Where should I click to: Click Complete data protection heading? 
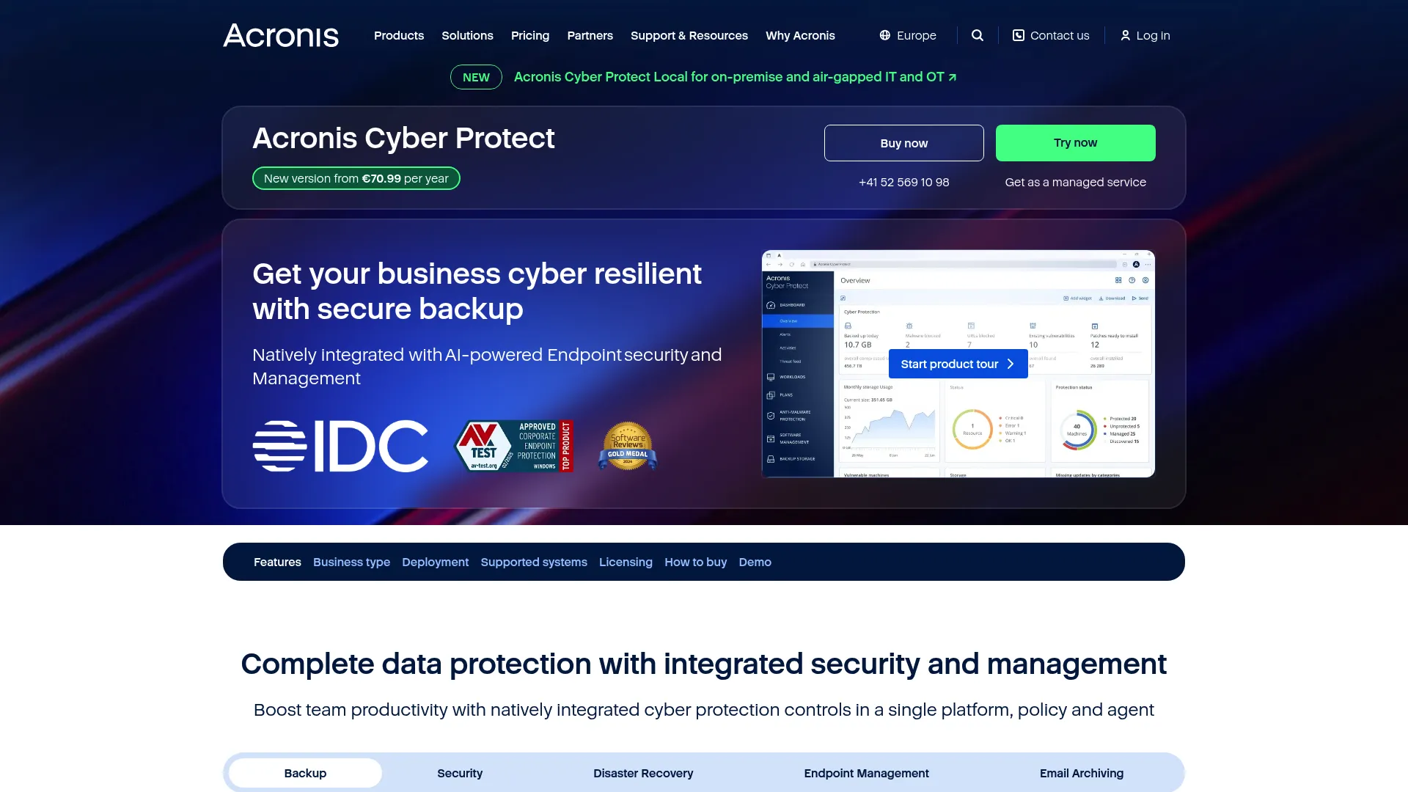pos(704,664)
